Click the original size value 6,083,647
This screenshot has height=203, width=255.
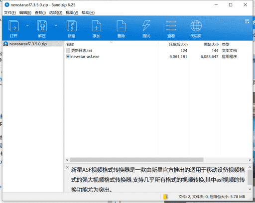(209, 57)
